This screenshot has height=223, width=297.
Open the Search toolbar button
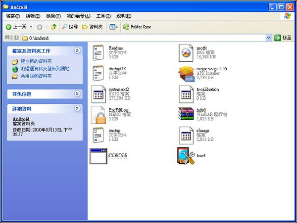pyautogui.click(x=70, y=27)
